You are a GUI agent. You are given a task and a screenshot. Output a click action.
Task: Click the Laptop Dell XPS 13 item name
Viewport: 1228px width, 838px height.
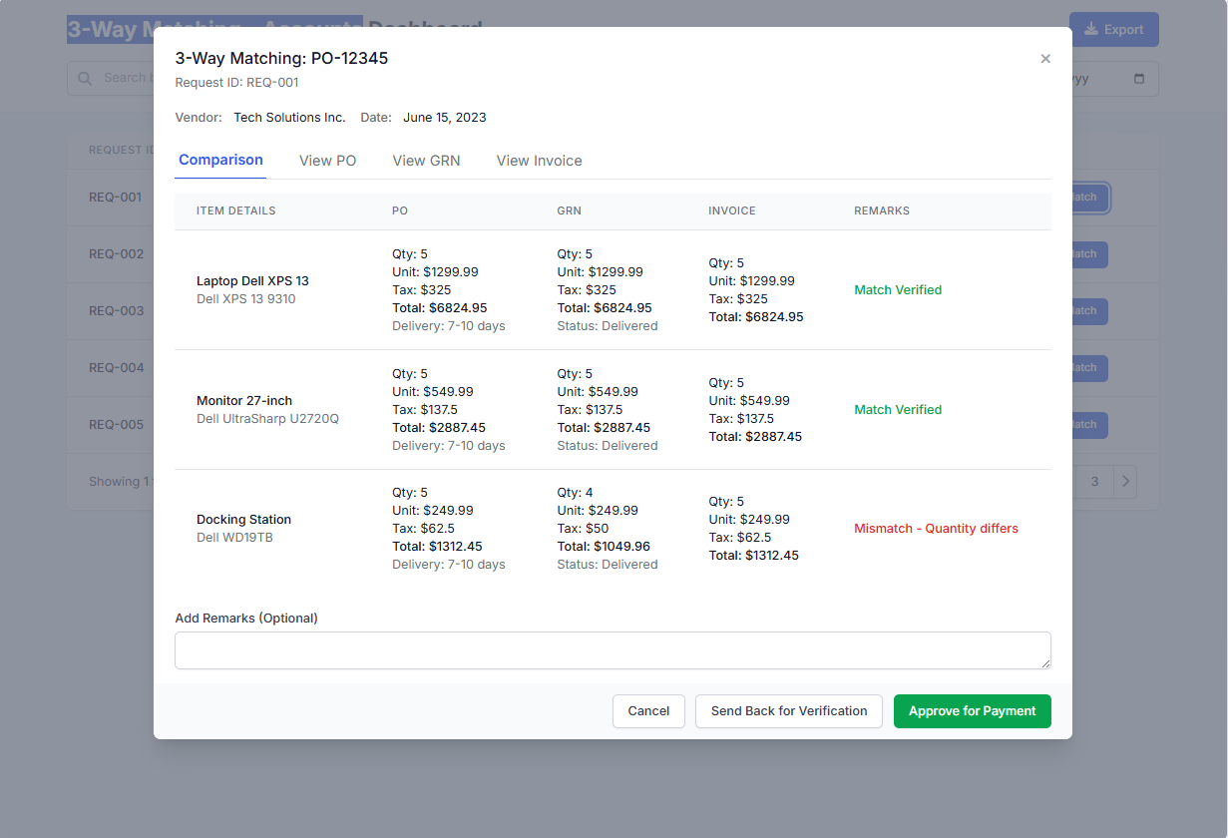252,281
